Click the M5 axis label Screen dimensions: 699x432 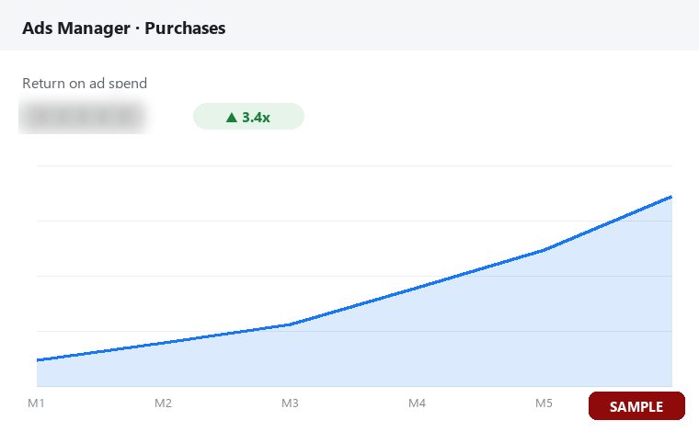click(544, 404)
